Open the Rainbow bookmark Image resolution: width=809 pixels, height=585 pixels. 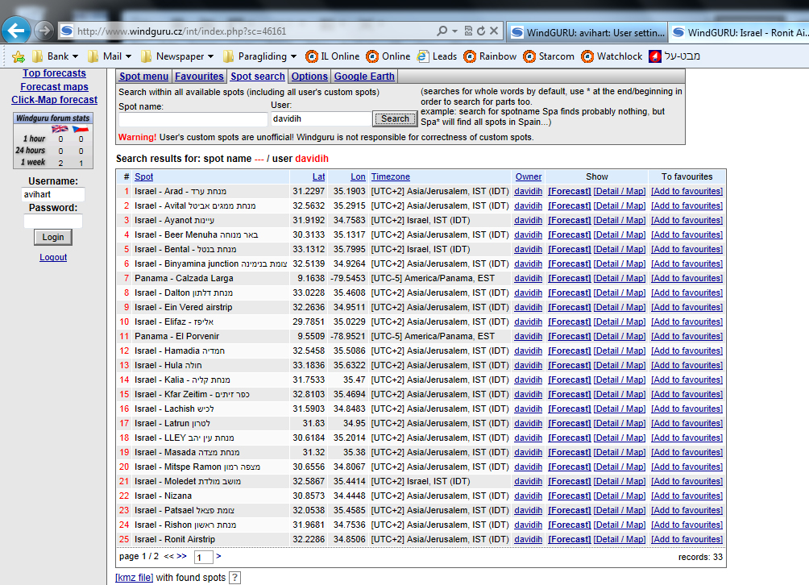click(490, 56)
